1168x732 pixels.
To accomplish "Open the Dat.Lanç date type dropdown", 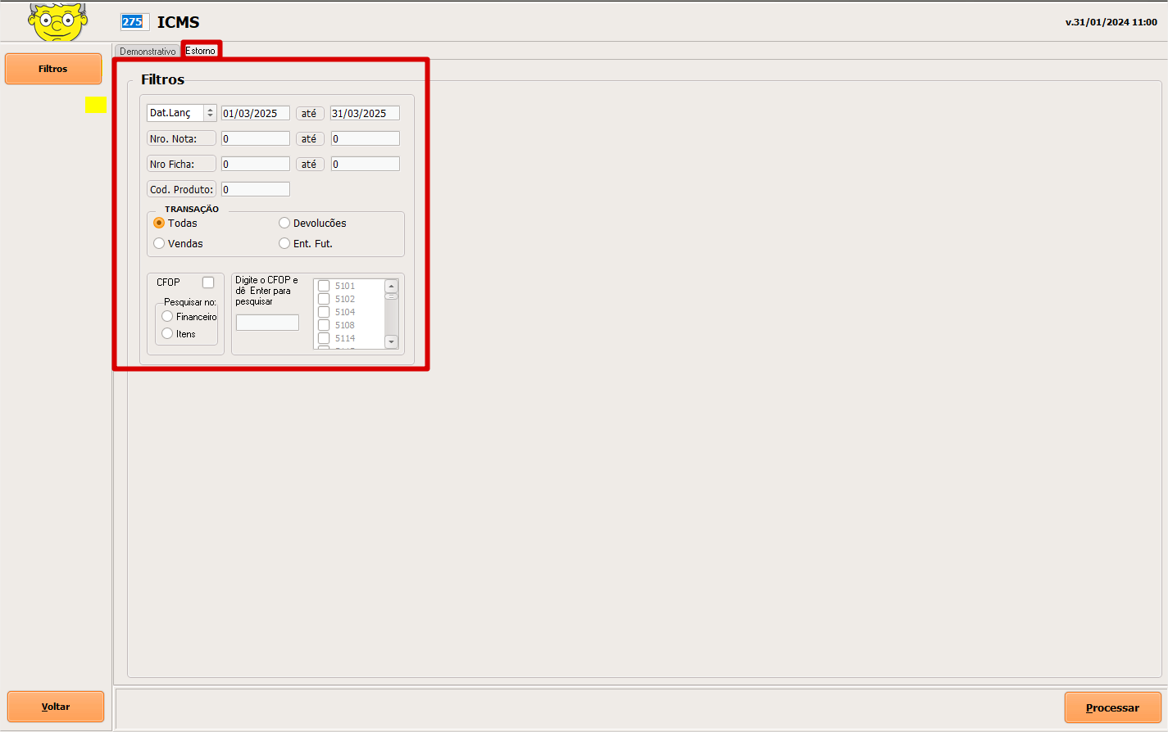I will 210,113.
